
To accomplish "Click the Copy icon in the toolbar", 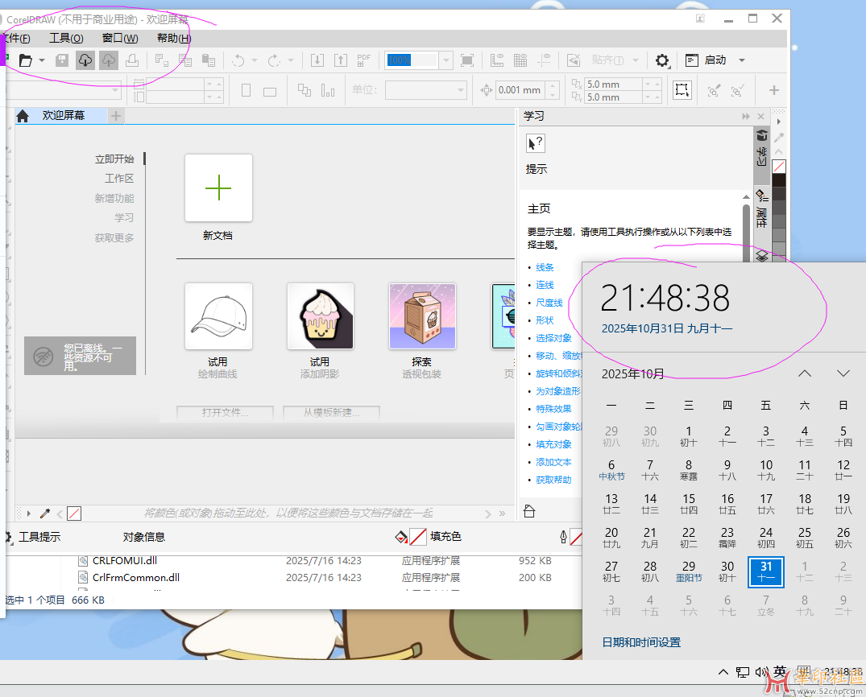I will click(x=185, y=60).
